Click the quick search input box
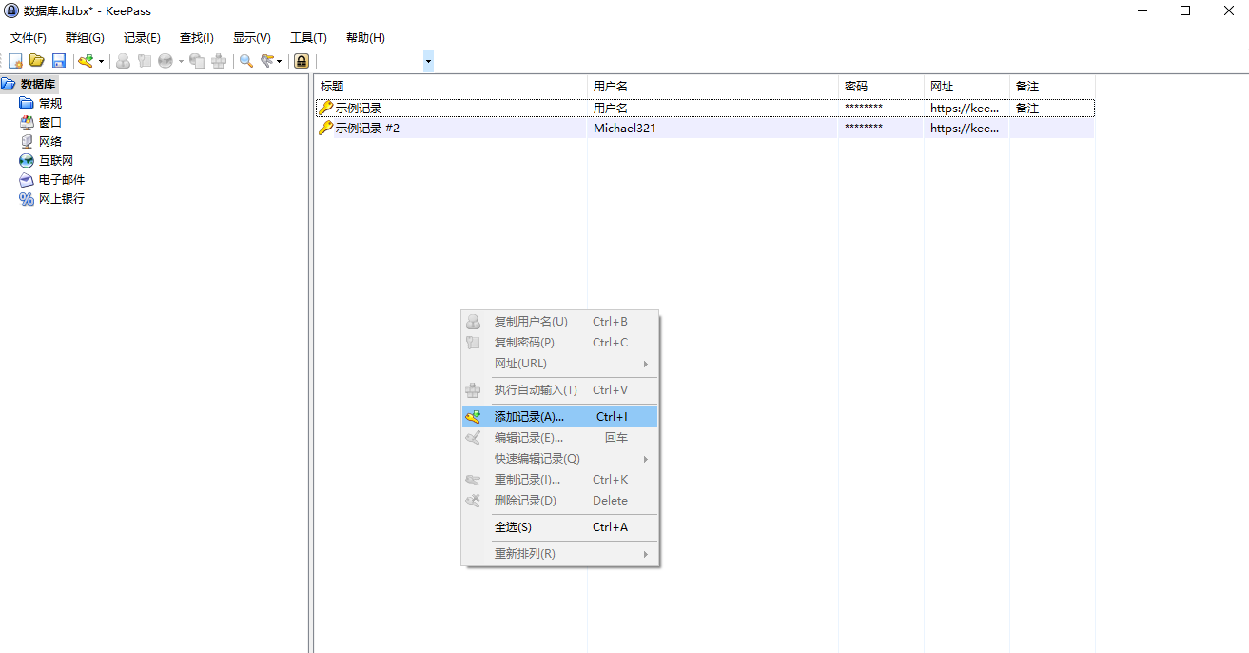 370,61
